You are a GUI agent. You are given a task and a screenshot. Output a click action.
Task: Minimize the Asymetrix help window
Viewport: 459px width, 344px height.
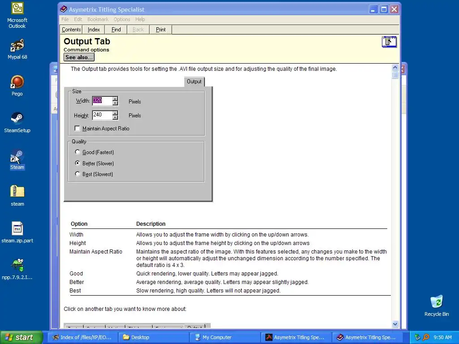(x=373, y=9)
